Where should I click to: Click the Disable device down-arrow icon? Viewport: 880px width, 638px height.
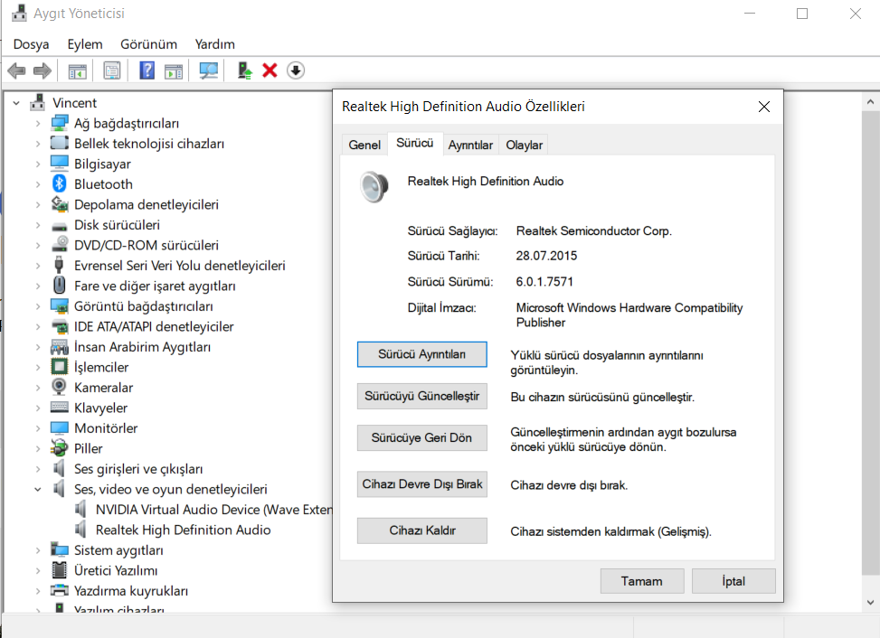pos(296,70)
